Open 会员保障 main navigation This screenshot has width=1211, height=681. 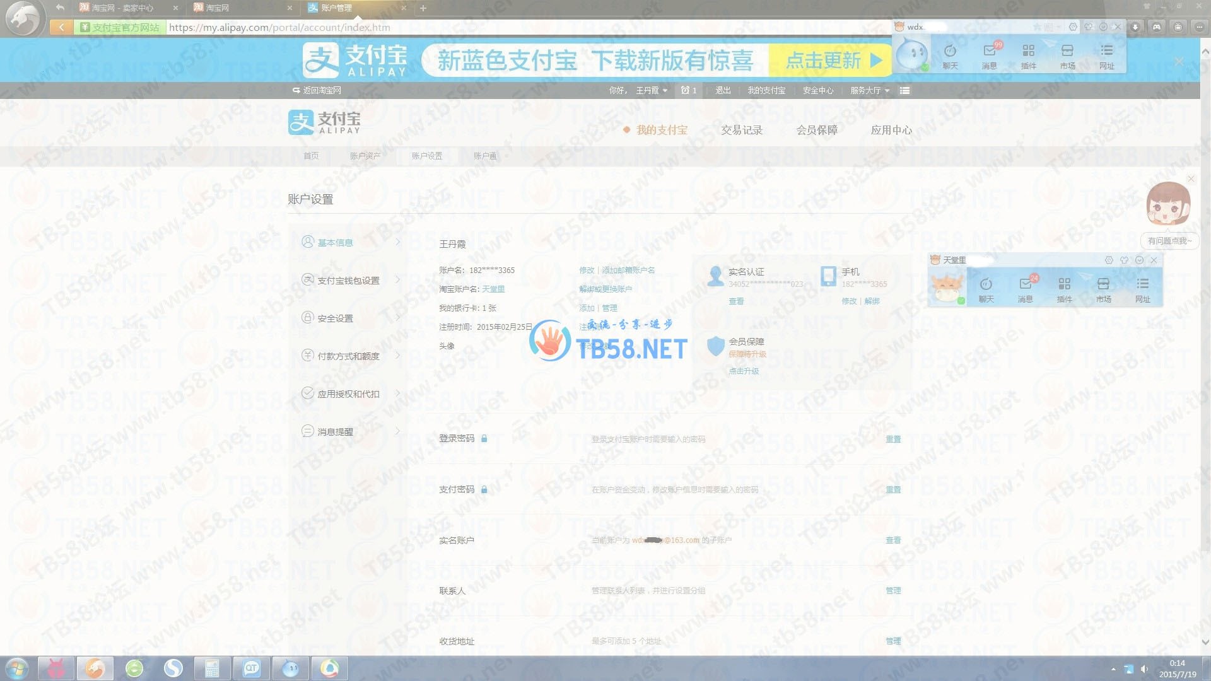coord(817,130)
